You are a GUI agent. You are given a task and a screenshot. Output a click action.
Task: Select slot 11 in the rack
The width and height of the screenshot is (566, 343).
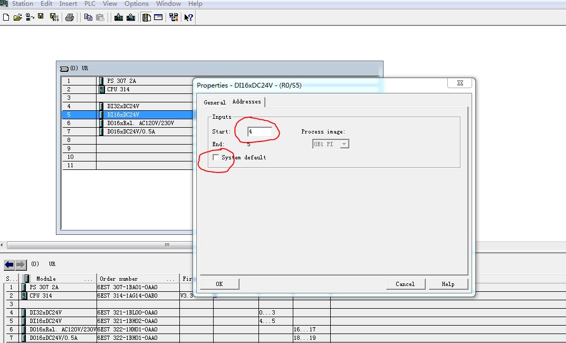coord(128,165)
